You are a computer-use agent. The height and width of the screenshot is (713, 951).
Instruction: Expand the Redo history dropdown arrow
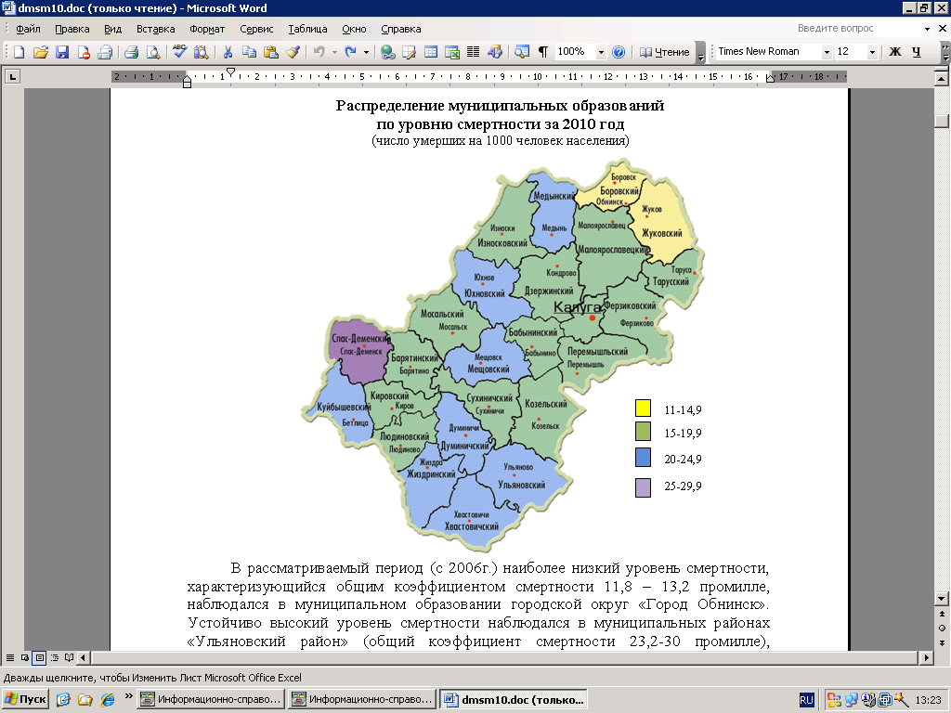coord(366,52)
